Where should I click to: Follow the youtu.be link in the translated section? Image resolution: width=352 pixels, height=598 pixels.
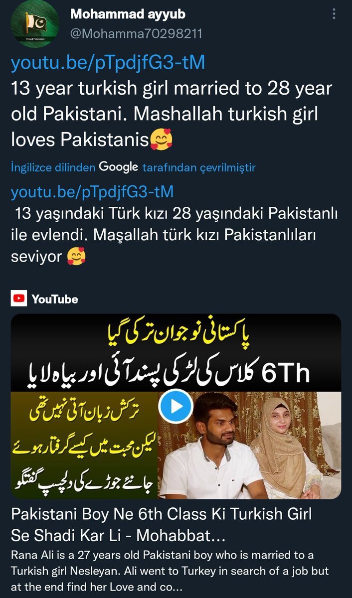(92, 191)
